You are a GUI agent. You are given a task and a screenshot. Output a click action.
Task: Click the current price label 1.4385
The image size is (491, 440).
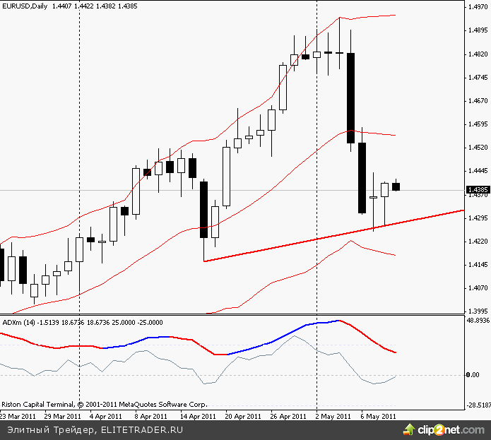coord(478,190)
